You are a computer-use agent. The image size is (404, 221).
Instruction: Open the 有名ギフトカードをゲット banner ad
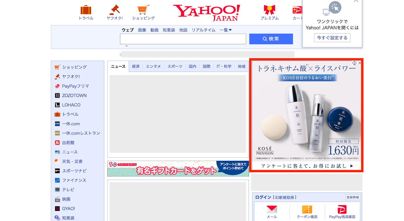click(178, 169)
